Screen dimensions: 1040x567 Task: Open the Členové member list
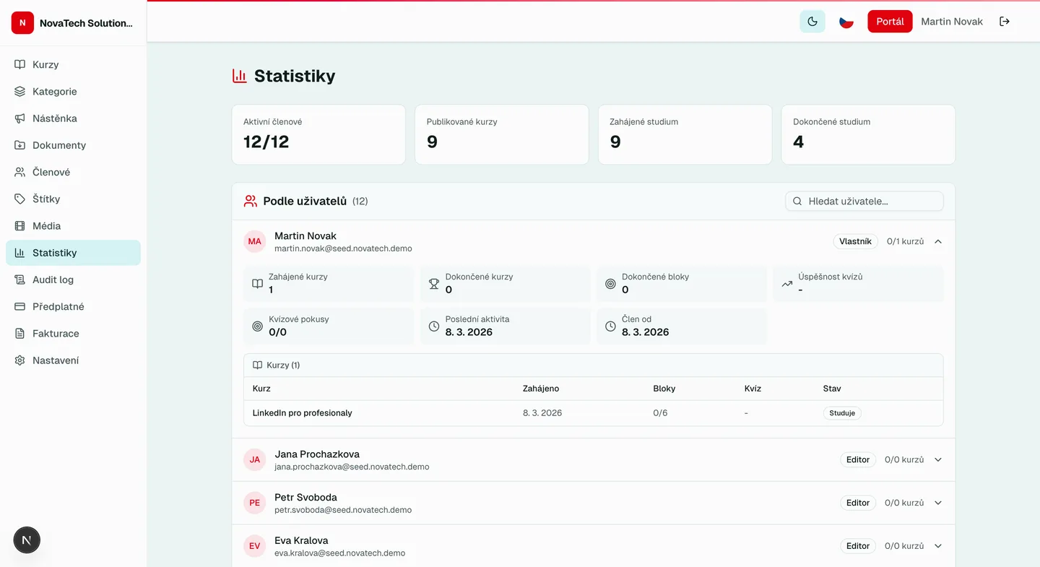(x=52, y=172)
